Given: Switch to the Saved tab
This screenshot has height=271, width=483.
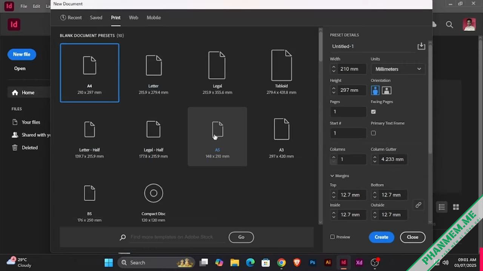Looking at the screenshot, I should (96, 18).
